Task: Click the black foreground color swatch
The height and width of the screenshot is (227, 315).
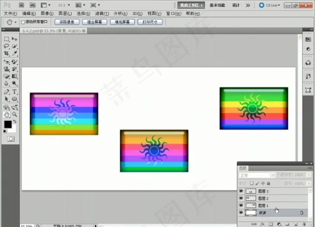Action: (x=8, y=125)
